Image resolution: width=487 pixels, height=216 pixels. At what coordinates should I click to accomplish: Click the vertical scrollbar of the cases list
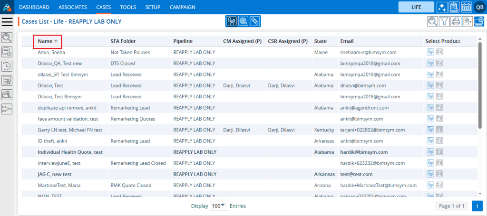pyautogui.click(x=479, y=85)
